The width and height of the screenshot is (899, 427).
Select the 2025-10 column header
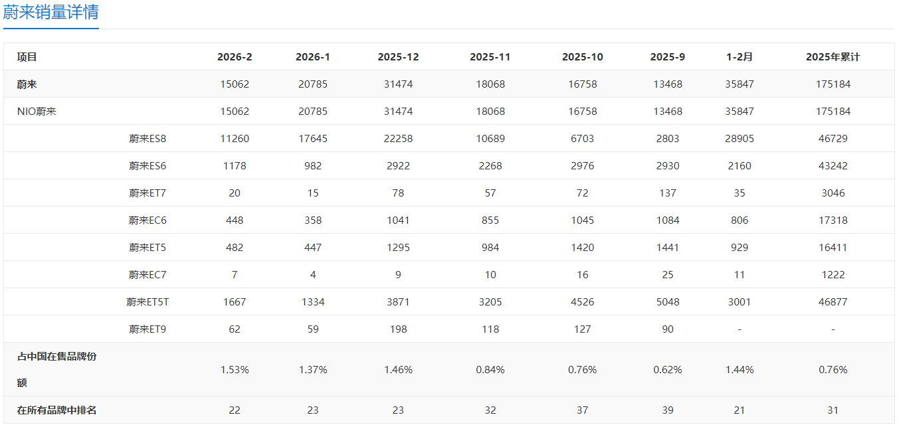click(583, 57)
